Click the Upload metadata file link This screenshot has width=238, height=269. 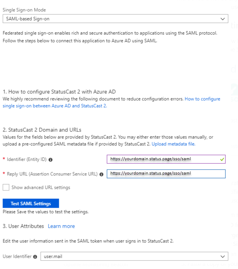pos(174,144)
